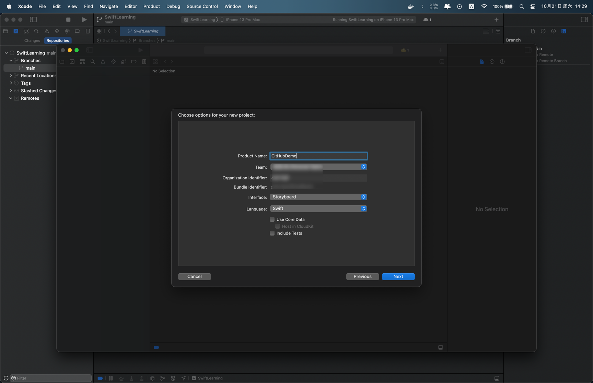Click the Next button
This screenshot has width=593, height=383.
(x=398, y=276)
